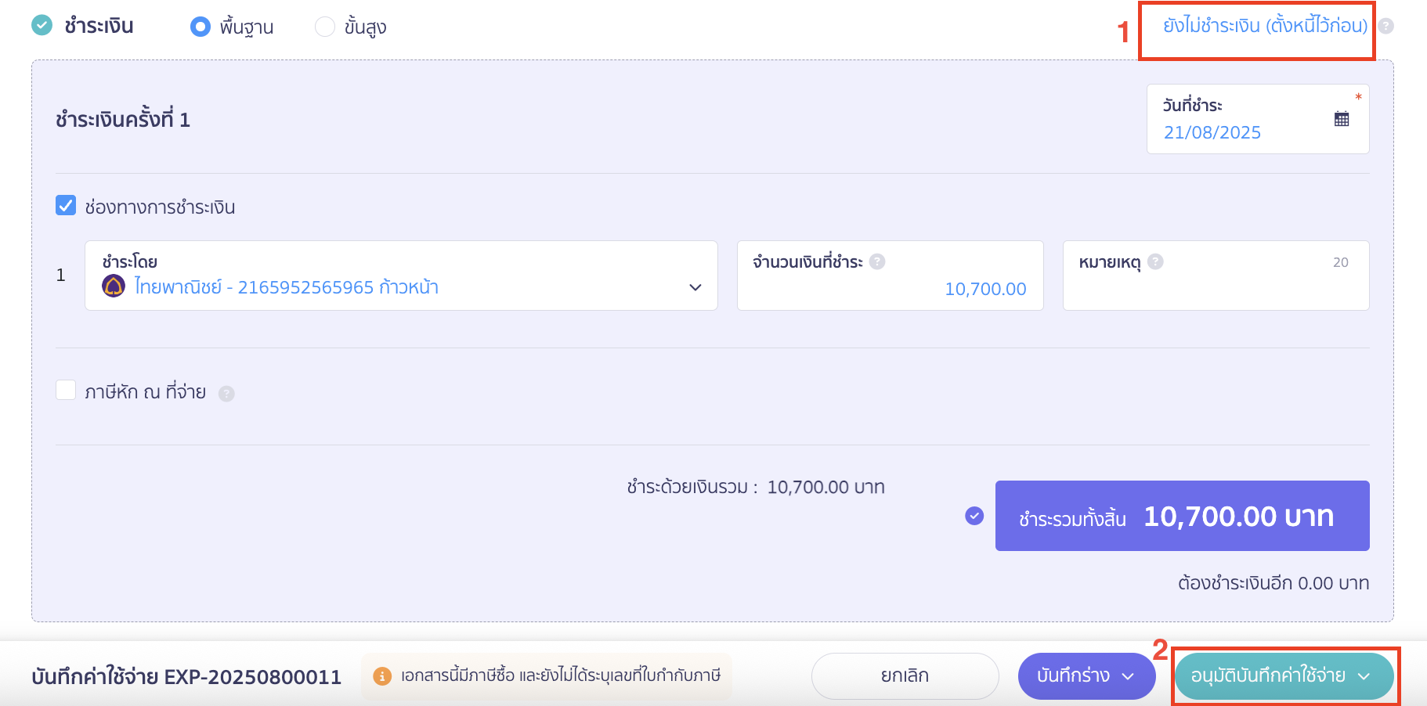
Task: Click inside the หมายเหตุ note field
Action: click(1216, 288)
